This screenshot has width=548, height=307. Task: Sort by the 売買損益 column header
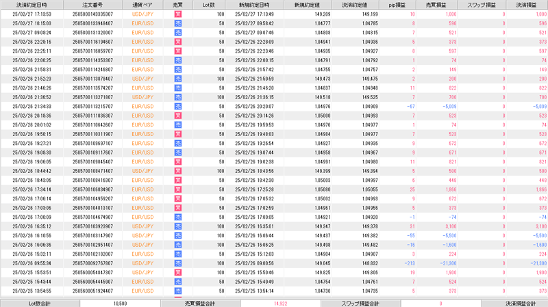tap(436, 5)
